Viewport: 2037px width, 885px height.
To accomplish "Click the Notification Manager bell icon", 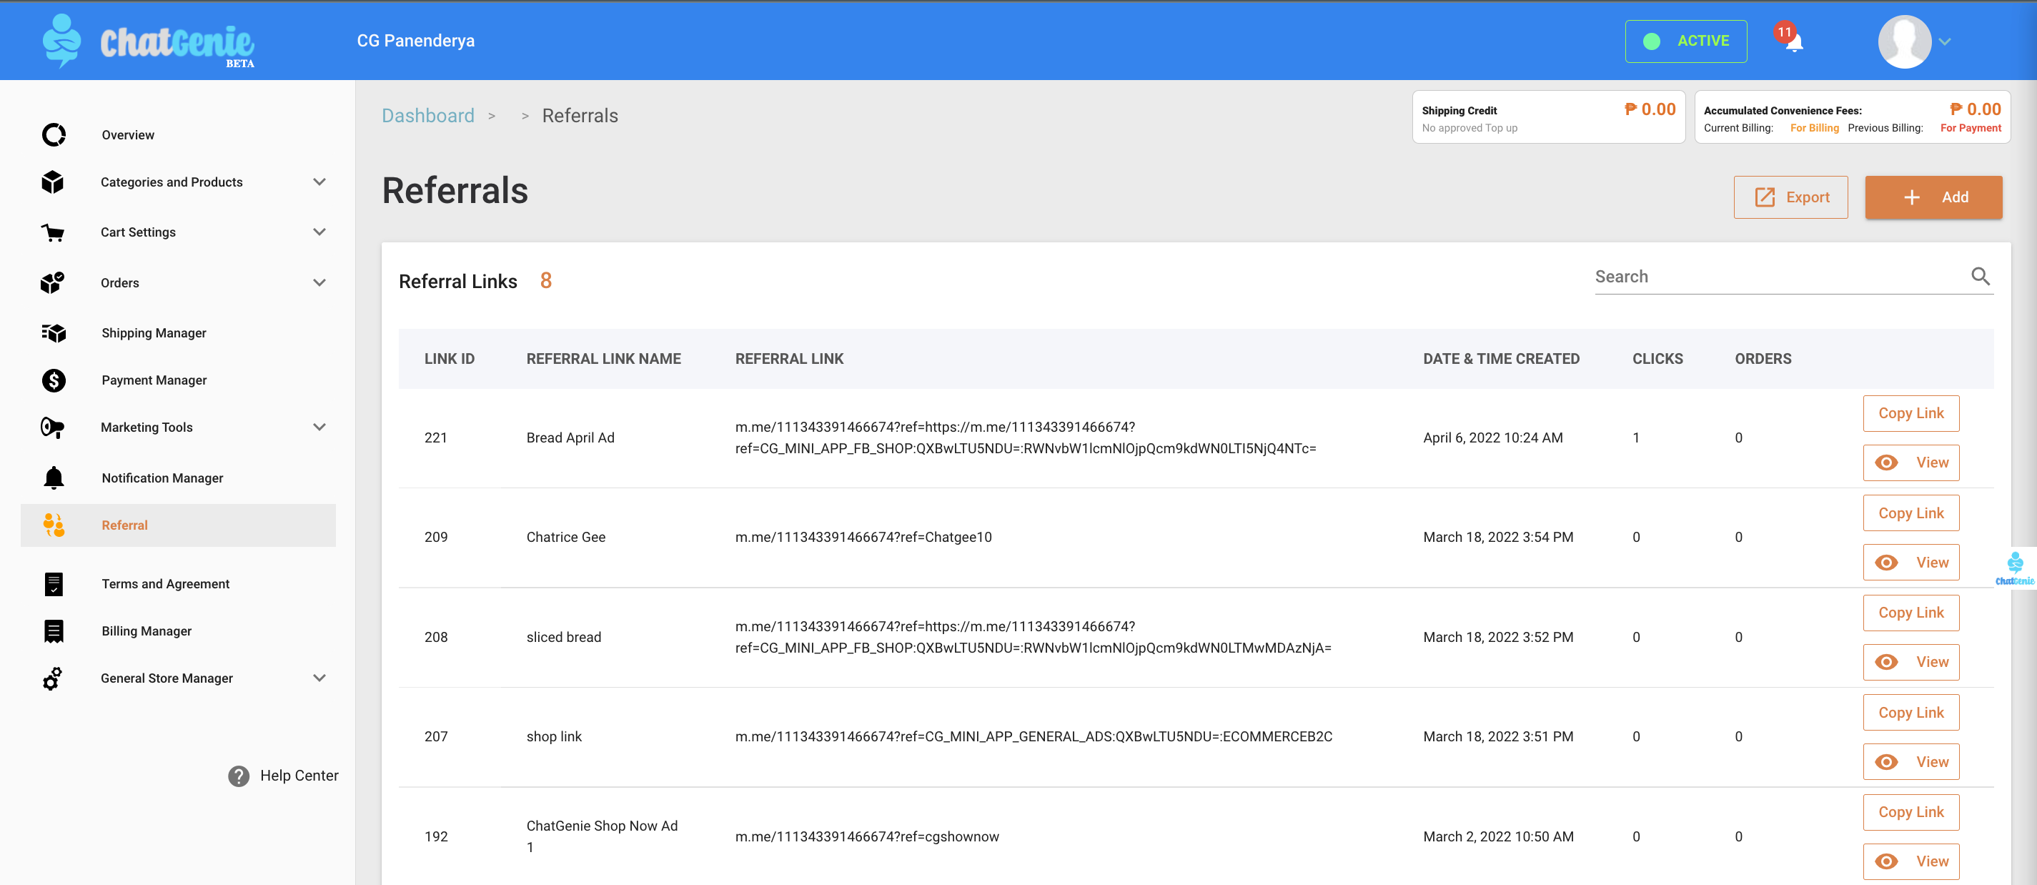I will pos(54,478).
